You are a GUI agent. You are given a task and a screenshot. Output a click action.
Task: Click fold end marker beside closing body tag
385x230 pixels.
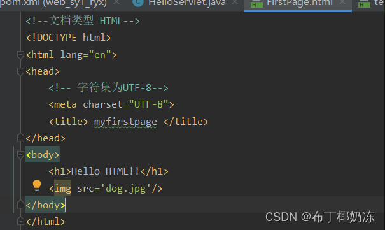point(20,205)
